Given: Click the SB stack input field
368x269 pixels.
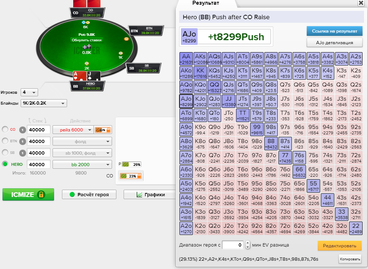Looking at the screenshot, I should click(x=39, y=153).
